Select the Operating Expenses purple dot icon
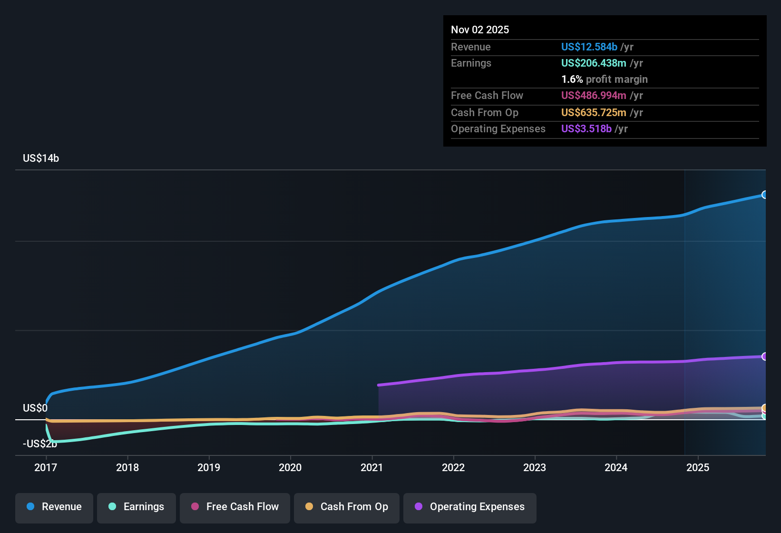The height and width of the screenshot is (533, 781). [x=419, y=507]
